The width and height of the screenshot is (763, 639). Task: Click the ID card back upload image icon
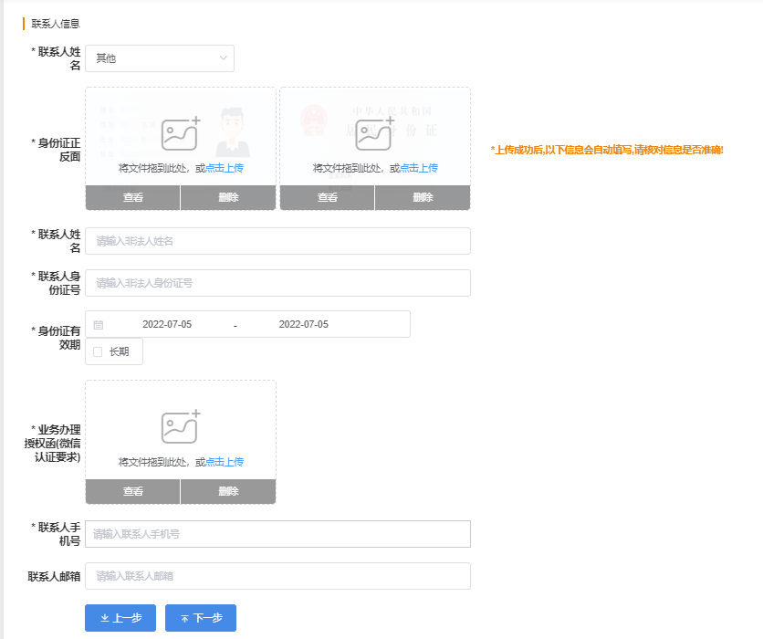pos(374,134)
